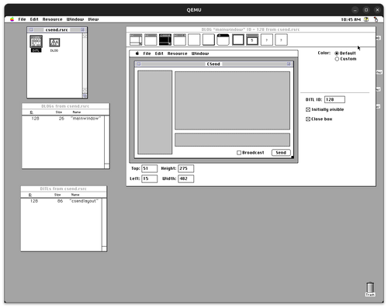Click the large gray text area in the preview
Image resolution: width=388 pixels, height=308 pixels.
(x=232, y=101)
